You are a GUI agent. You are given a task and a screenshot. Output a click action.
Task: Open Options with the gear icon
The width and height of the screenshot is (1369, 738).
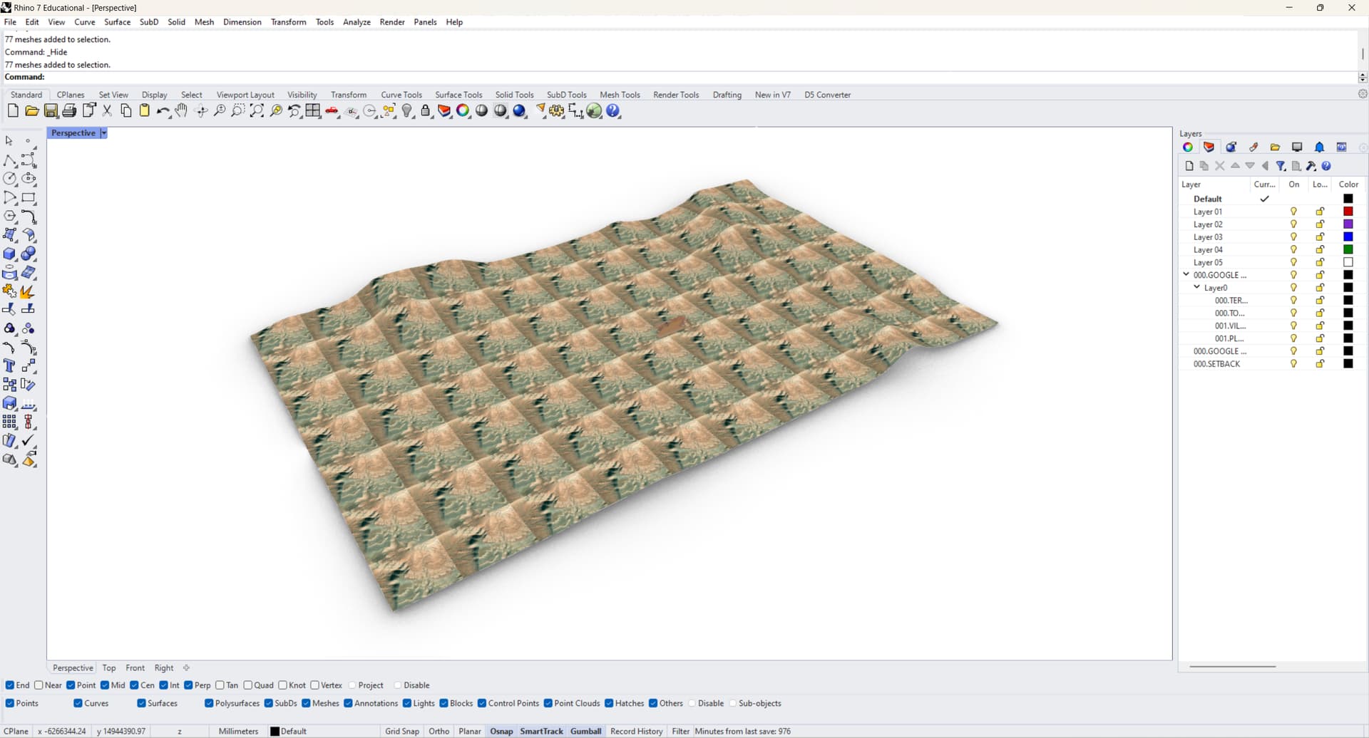[x=557, y=110]
